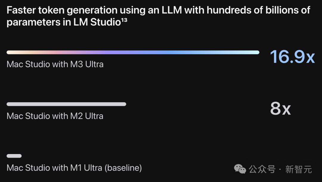Open the 新智元 account name in the watermark
This screenshot has width=322, height=182.
point(298,169)
